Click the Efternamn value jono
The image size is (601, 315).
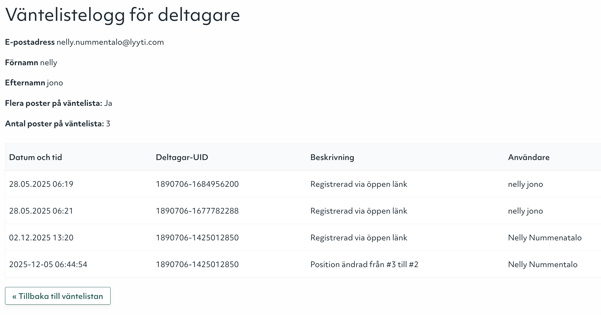click(55, 83)
